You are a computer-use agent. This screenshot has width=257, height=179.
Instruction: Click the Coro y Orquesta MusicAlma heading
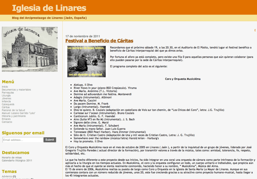pyautogui.click(x=182, y=79)
